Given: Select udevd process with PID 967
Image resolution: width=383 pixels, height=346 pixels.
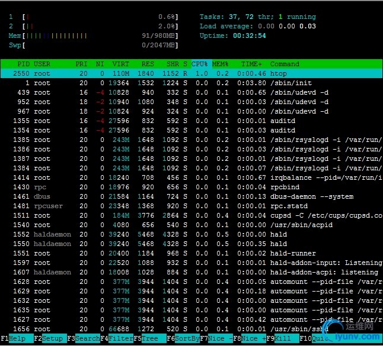Looking at the screenshot, I should tap(191, 112).
